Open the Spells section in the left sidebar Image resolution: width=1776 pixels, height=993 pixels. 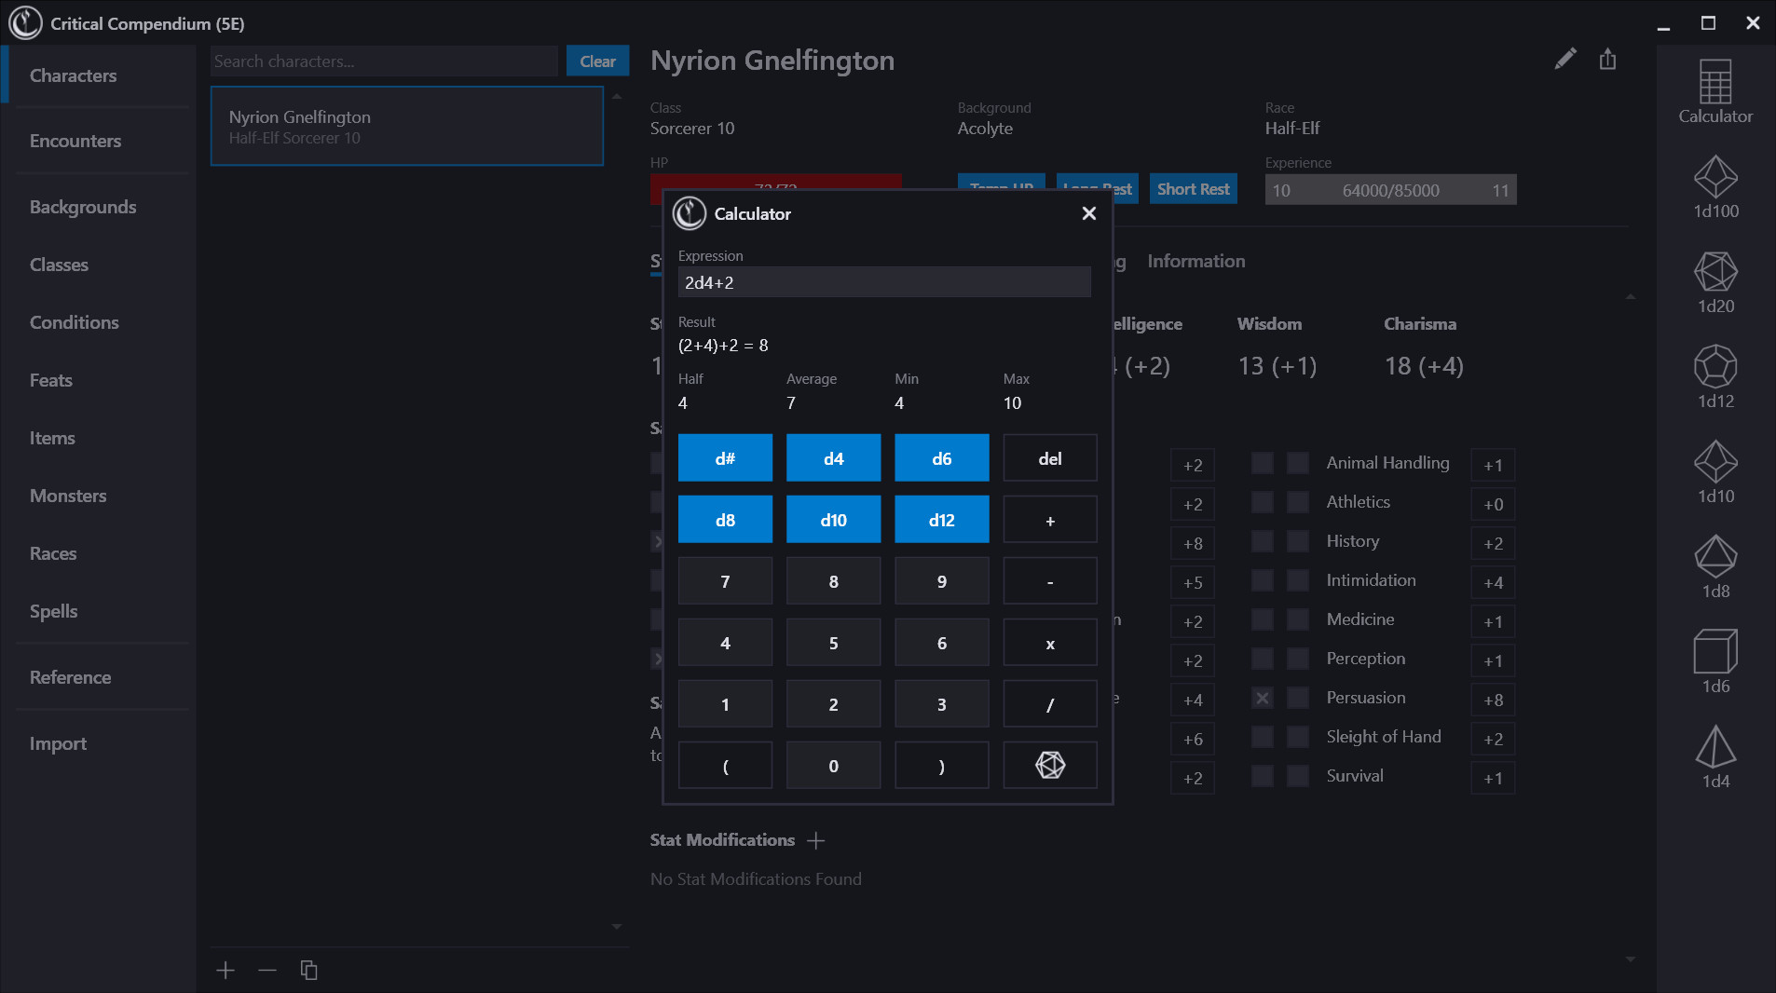click(53, 611)
